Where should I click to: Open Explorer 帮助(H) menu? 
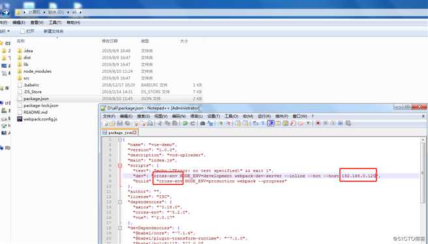(74, 23)
